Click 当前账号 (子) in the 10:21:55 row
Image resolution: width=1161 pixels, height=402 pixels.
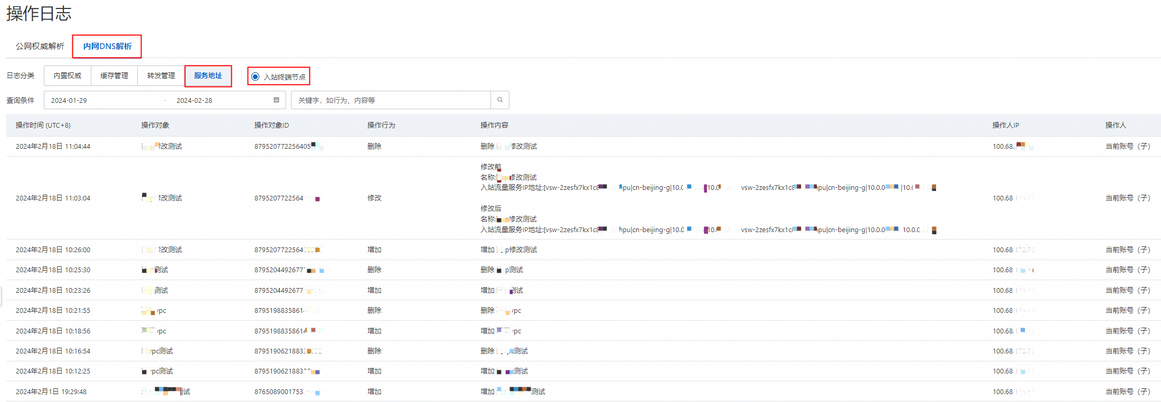coord(1128,310)
